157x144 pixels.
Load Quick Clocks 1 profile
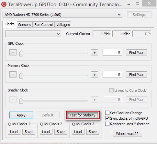click(14, 132)
